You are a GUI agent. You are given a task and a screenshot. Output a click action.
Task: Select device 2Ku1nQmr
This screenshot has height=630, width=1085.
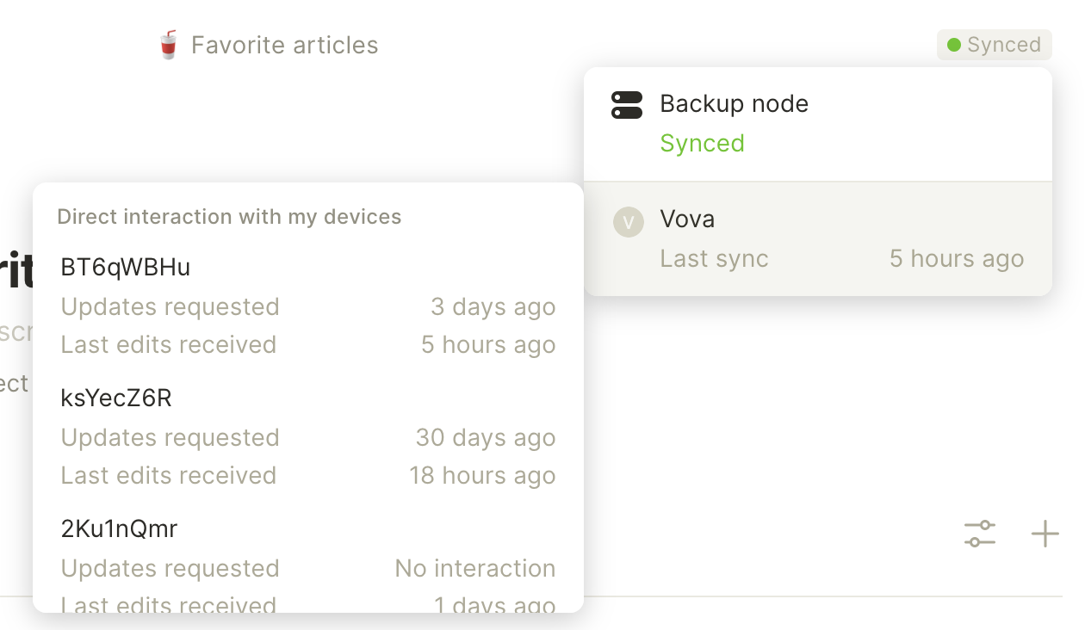(x=119, y=529)
